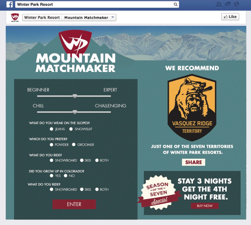Click the Facebook logo icon
This screenshot has height=225, width=251.
(x=10, y=4)
